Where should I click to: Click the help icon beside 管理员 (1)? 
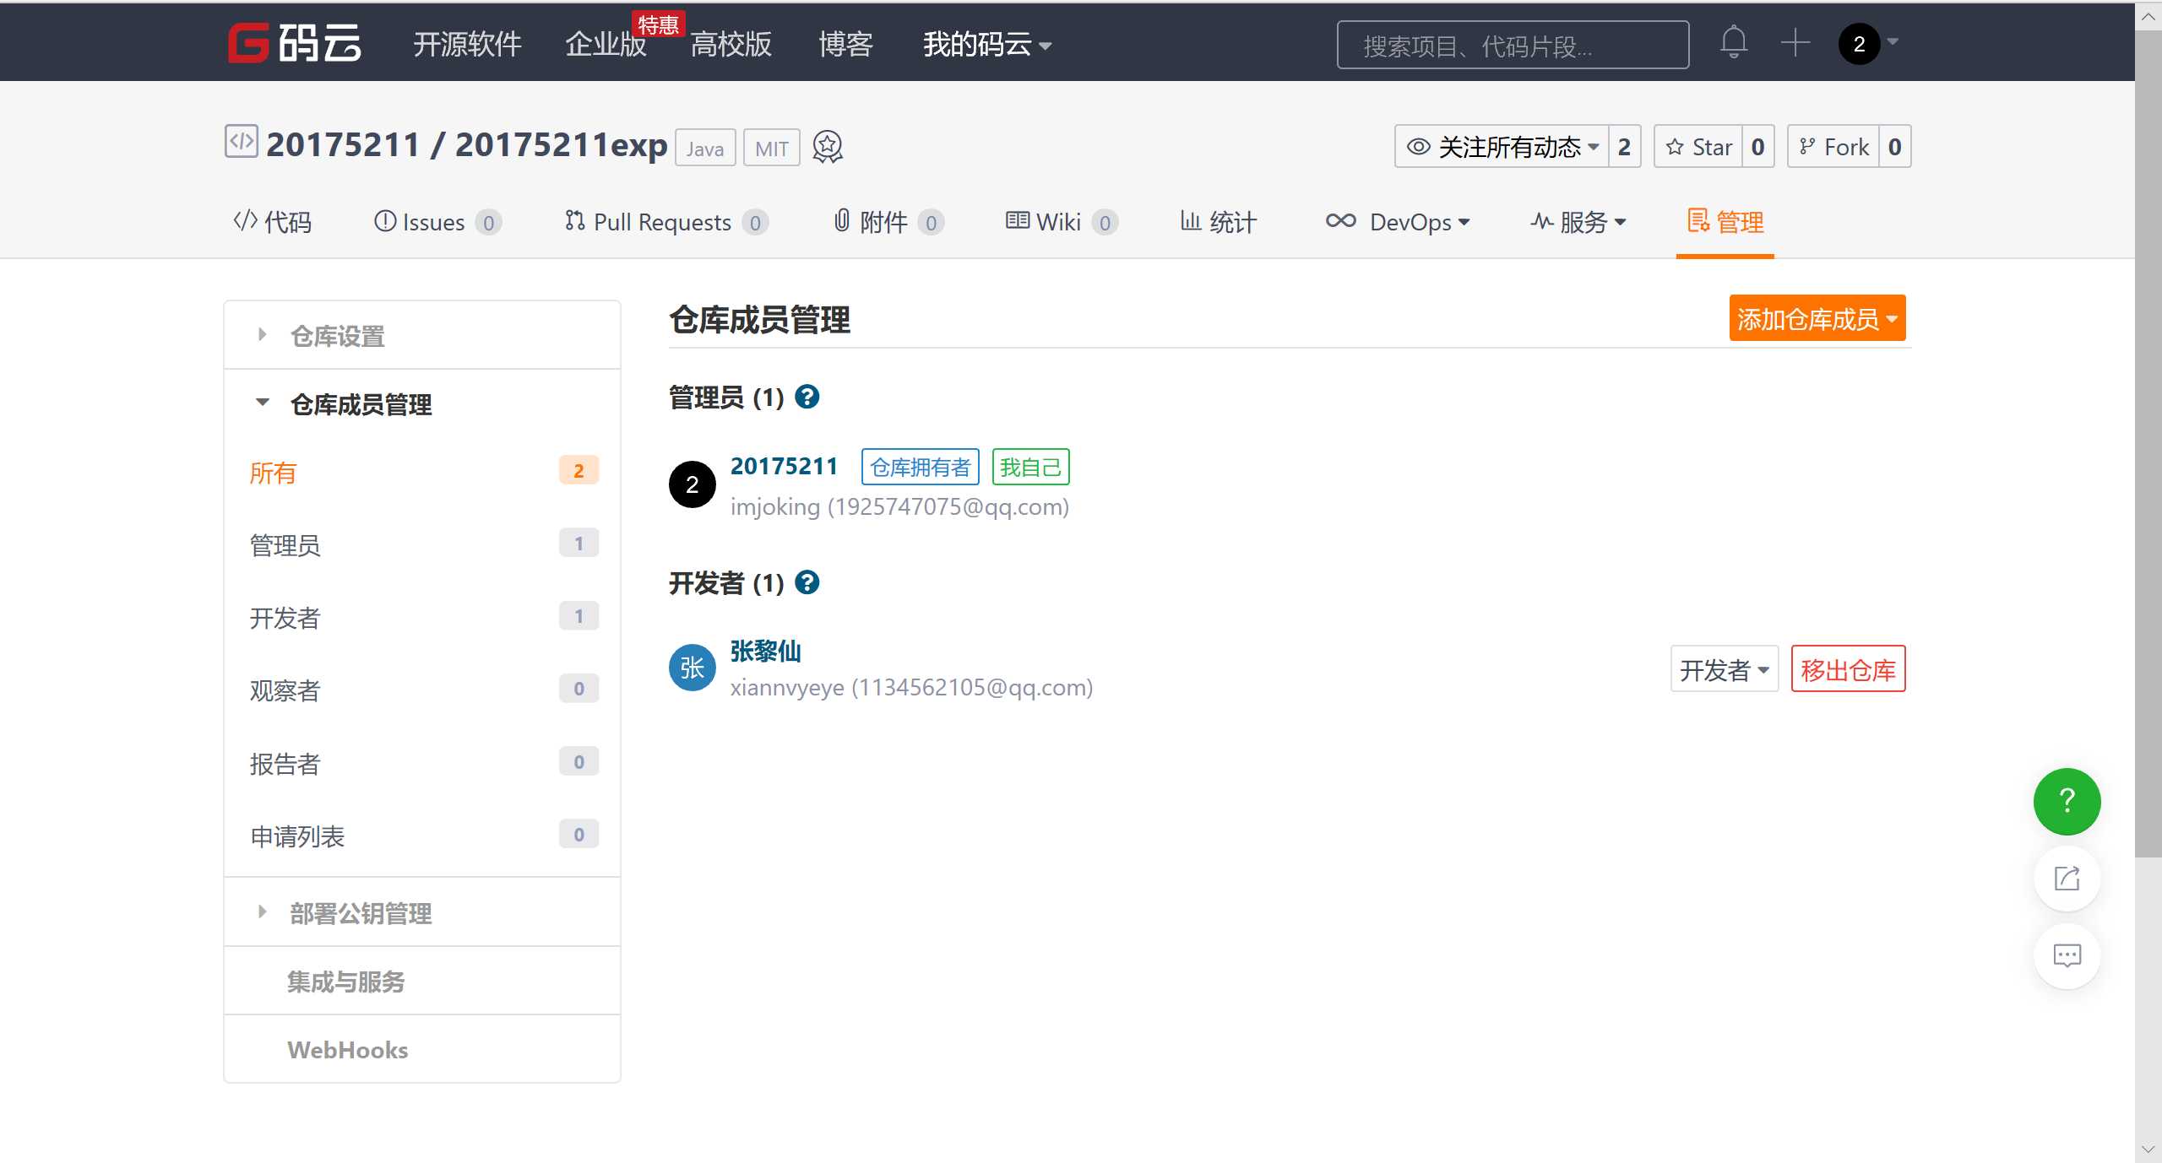point(807,397)
